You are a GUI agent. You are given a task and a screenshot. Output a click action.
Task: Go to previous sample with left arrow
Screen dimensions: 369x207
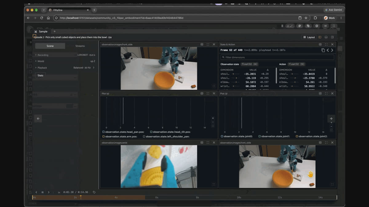tap(38, 119)
